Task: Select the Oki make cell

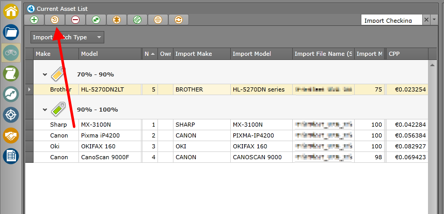Action: tap(56, 146)
